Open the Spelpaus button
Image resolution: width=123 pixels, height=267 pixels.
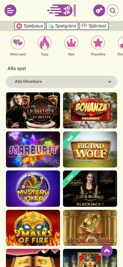point(30,26)
